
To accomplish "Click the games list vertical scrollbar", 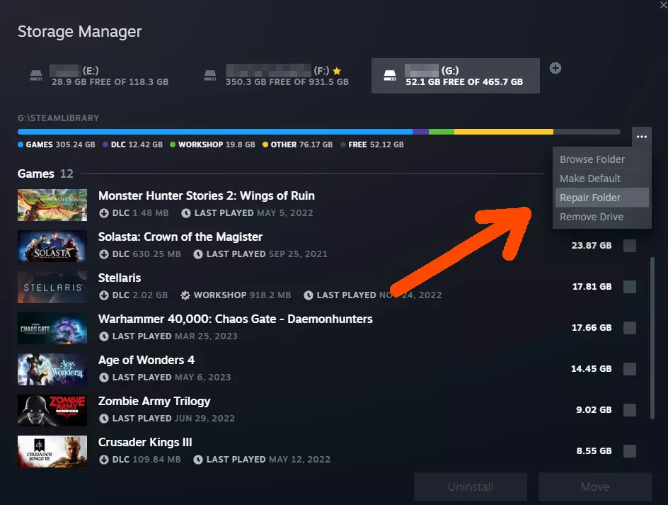I will click(x=652, y=338).
